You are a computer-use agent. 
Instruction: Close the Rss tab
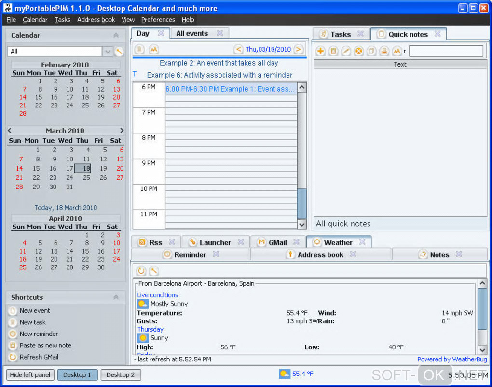coord(172,242)
